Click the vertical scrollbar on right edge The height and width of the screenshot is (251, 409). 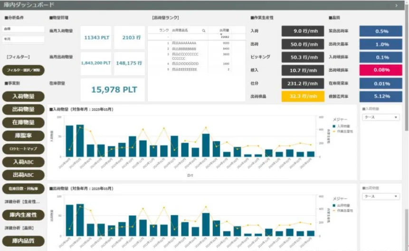406,71
